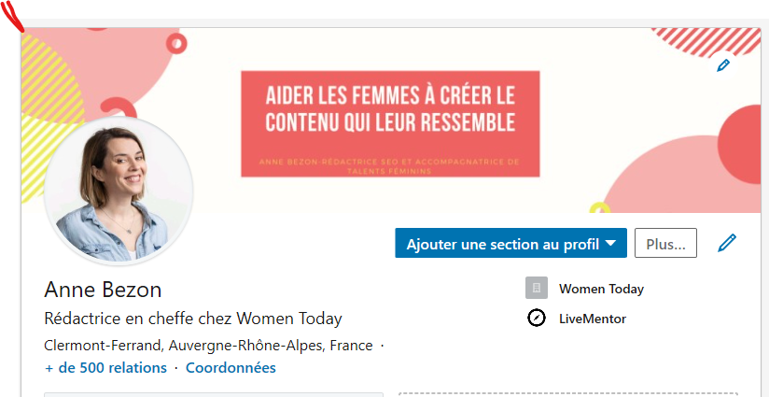The height and width of the screenshot is (397, 769).
Task: Open the Plus... options button
Action: (665, 244)
